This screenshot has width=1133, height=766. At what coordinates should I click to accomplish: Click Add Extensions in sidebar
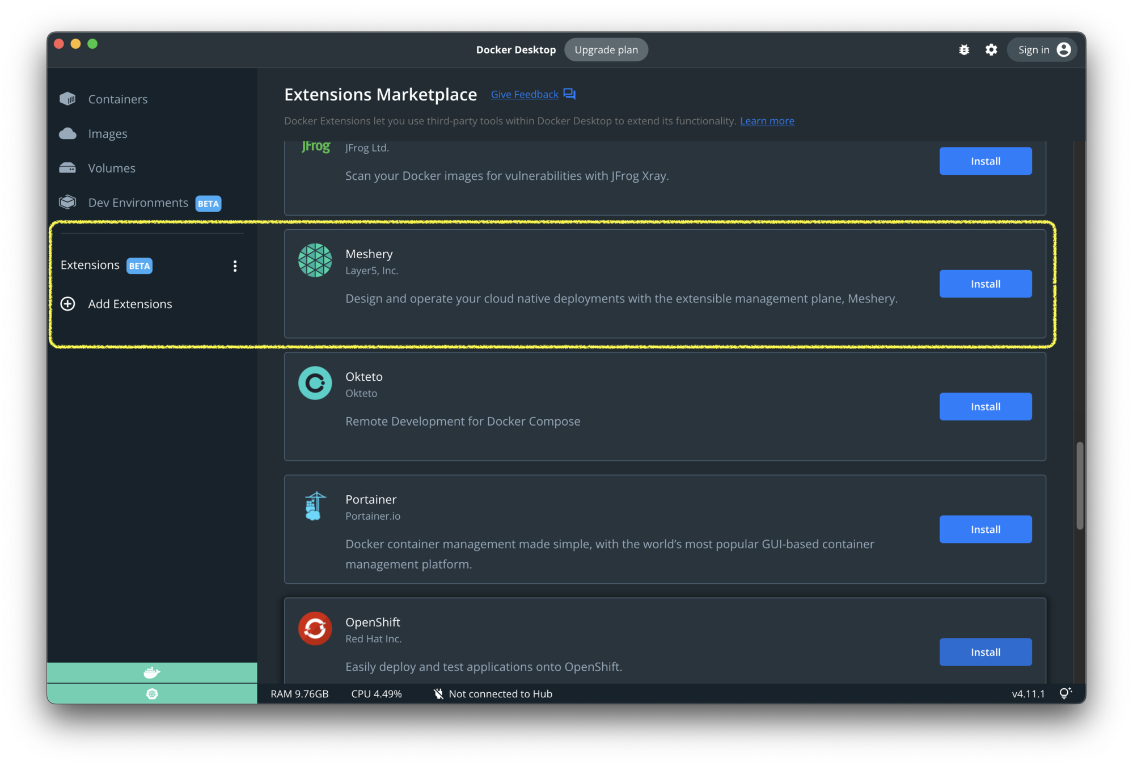tap(130, 304)
